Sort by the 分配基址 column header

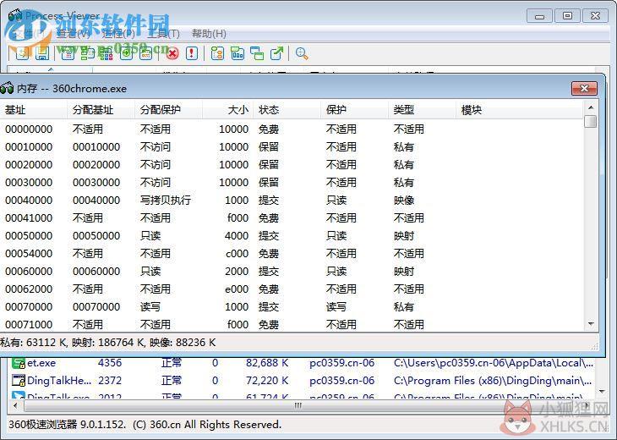(x=101, y=110)
